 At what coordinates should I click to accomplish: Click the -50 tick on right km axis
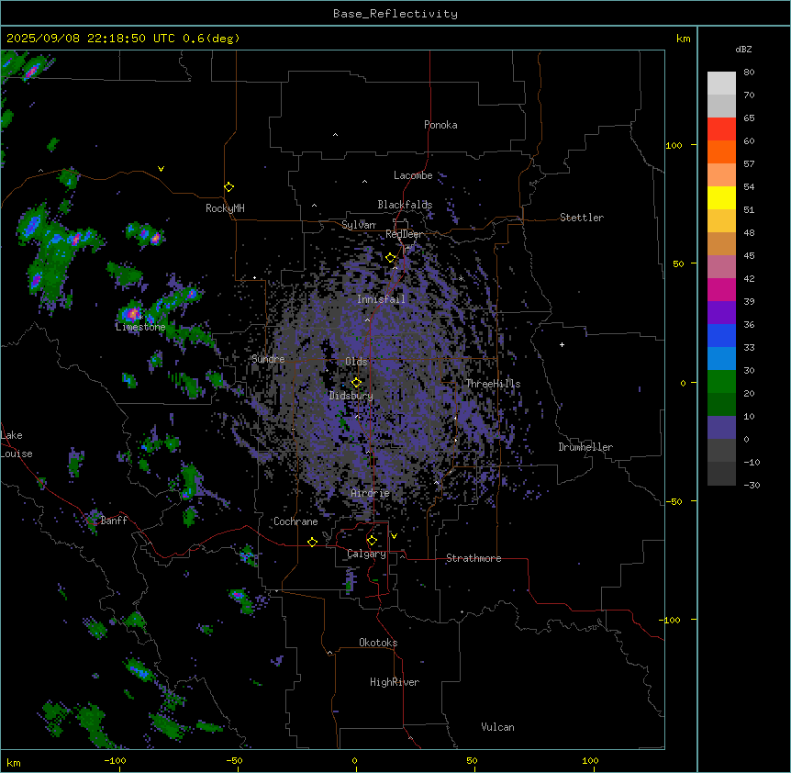(674, 501)
